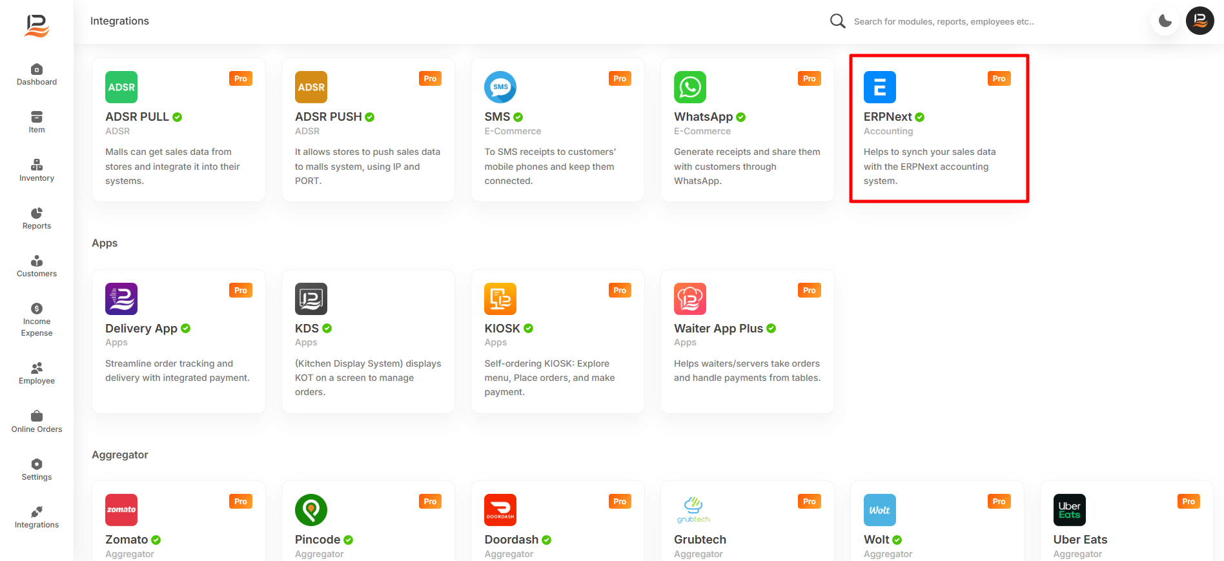Click the Pincode green logo
Image resolution: width=1224 pixels, height=561 pixels.
coord(311,510)
